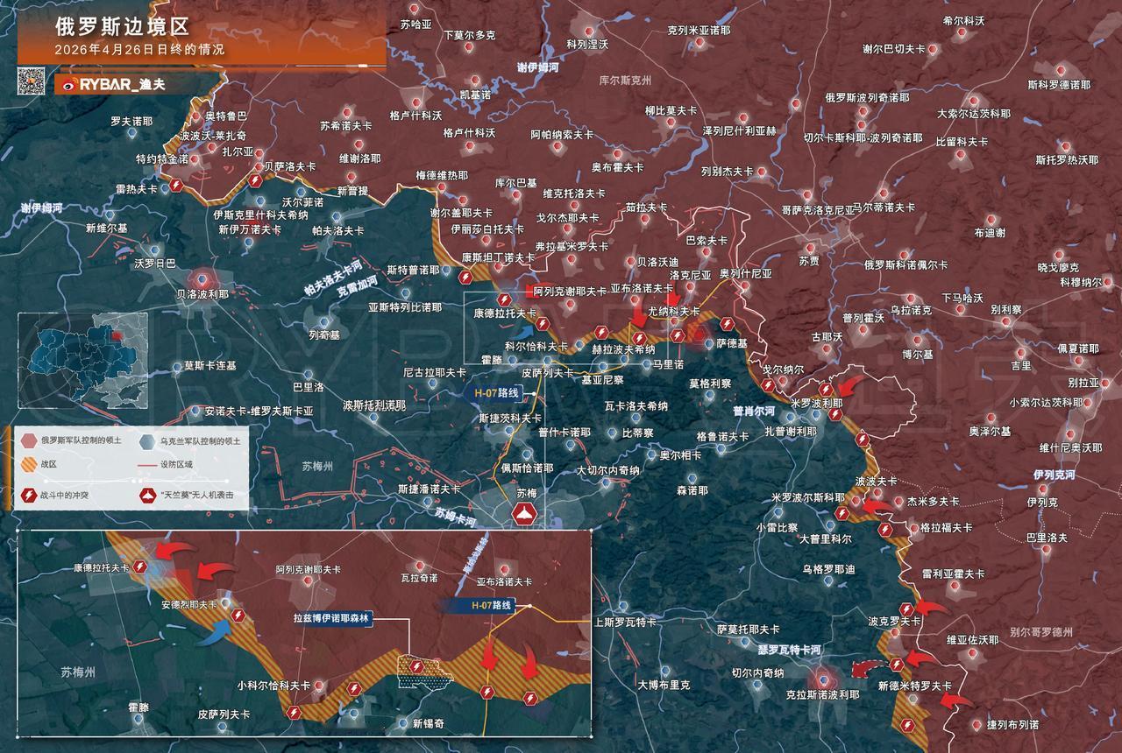The image size is (1122, 753).
Task: Click the title 俄罗斯边境区
Action: (x=121, y=28)
